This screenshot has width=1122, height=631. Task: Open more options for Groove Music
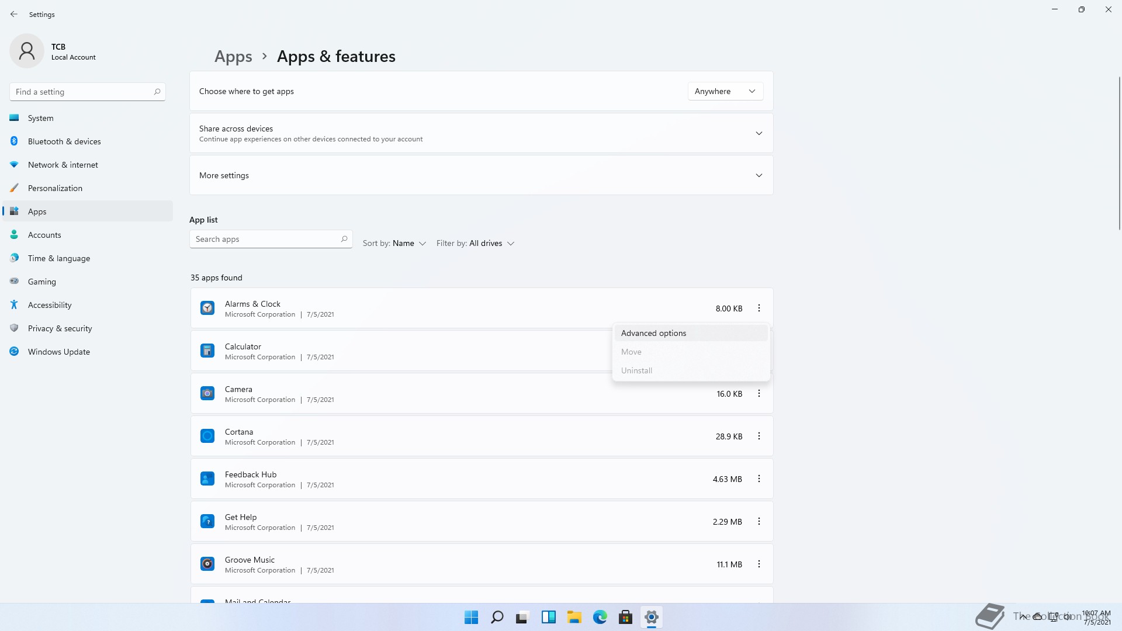[759, 564]
